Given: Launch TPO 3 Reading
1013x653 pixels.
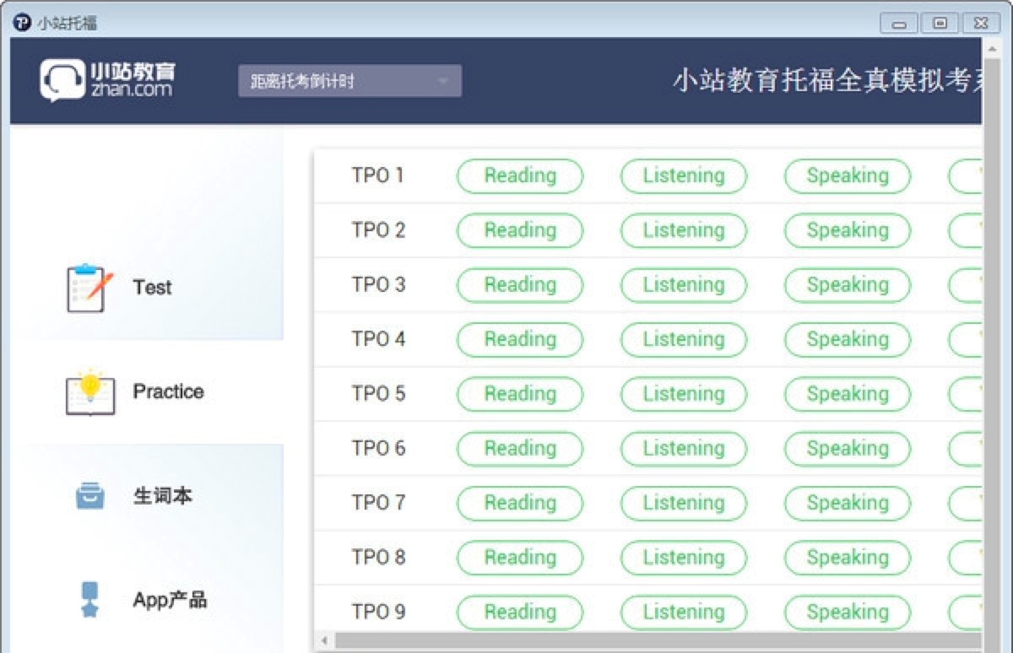Looking at the screenshot, I should tap(520, 285).
